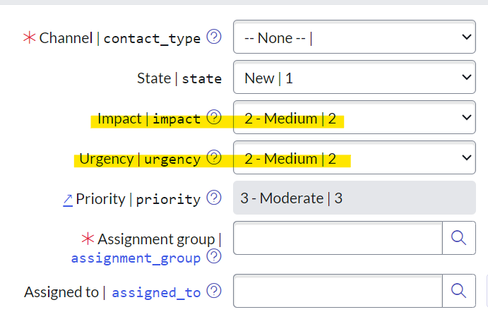488x324 pixels.
Task: Click the help icon beside assigned_to
Action: 214,291
